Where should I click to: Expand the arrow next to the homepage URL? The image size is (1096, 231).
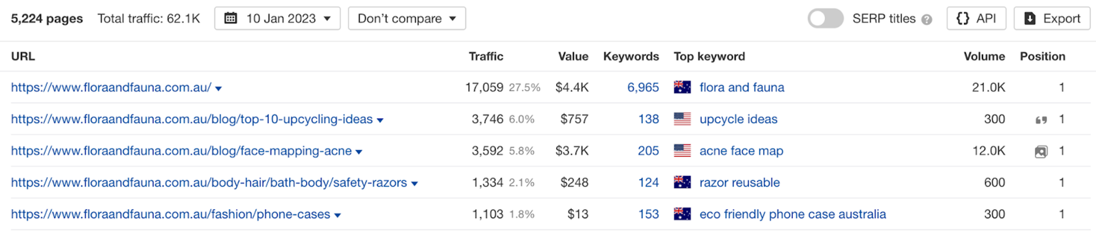click(x=218, y=88)
